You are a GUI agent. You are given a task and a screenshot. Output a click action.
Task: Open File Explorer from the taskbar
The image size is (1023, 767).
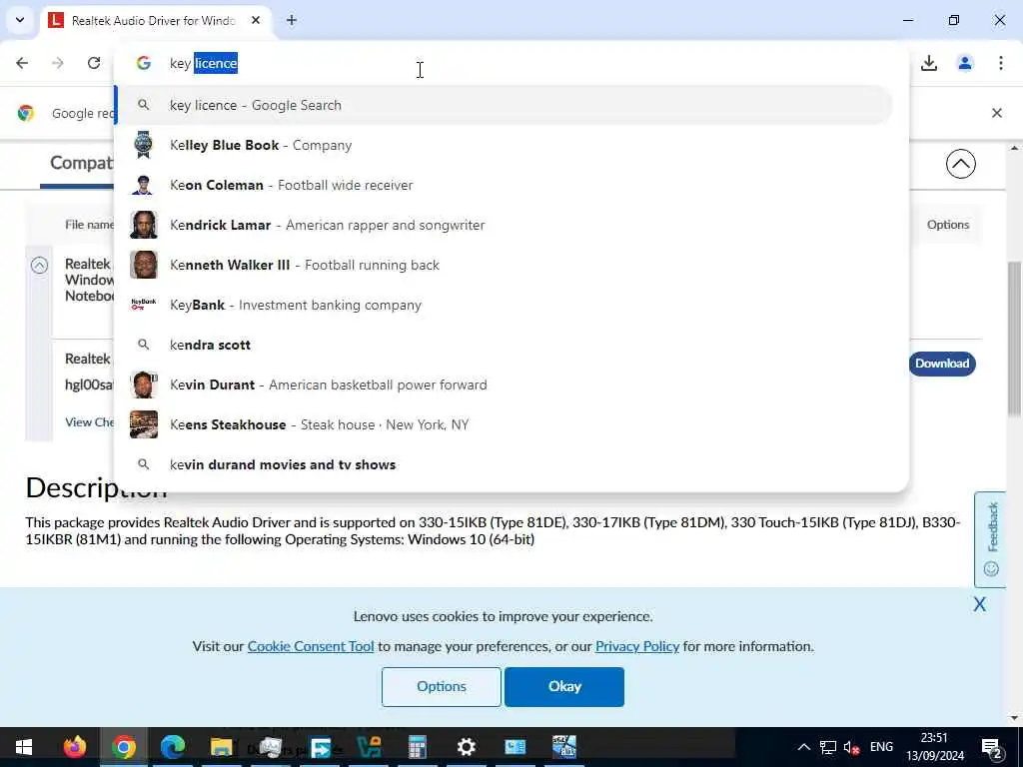point(222,747)
